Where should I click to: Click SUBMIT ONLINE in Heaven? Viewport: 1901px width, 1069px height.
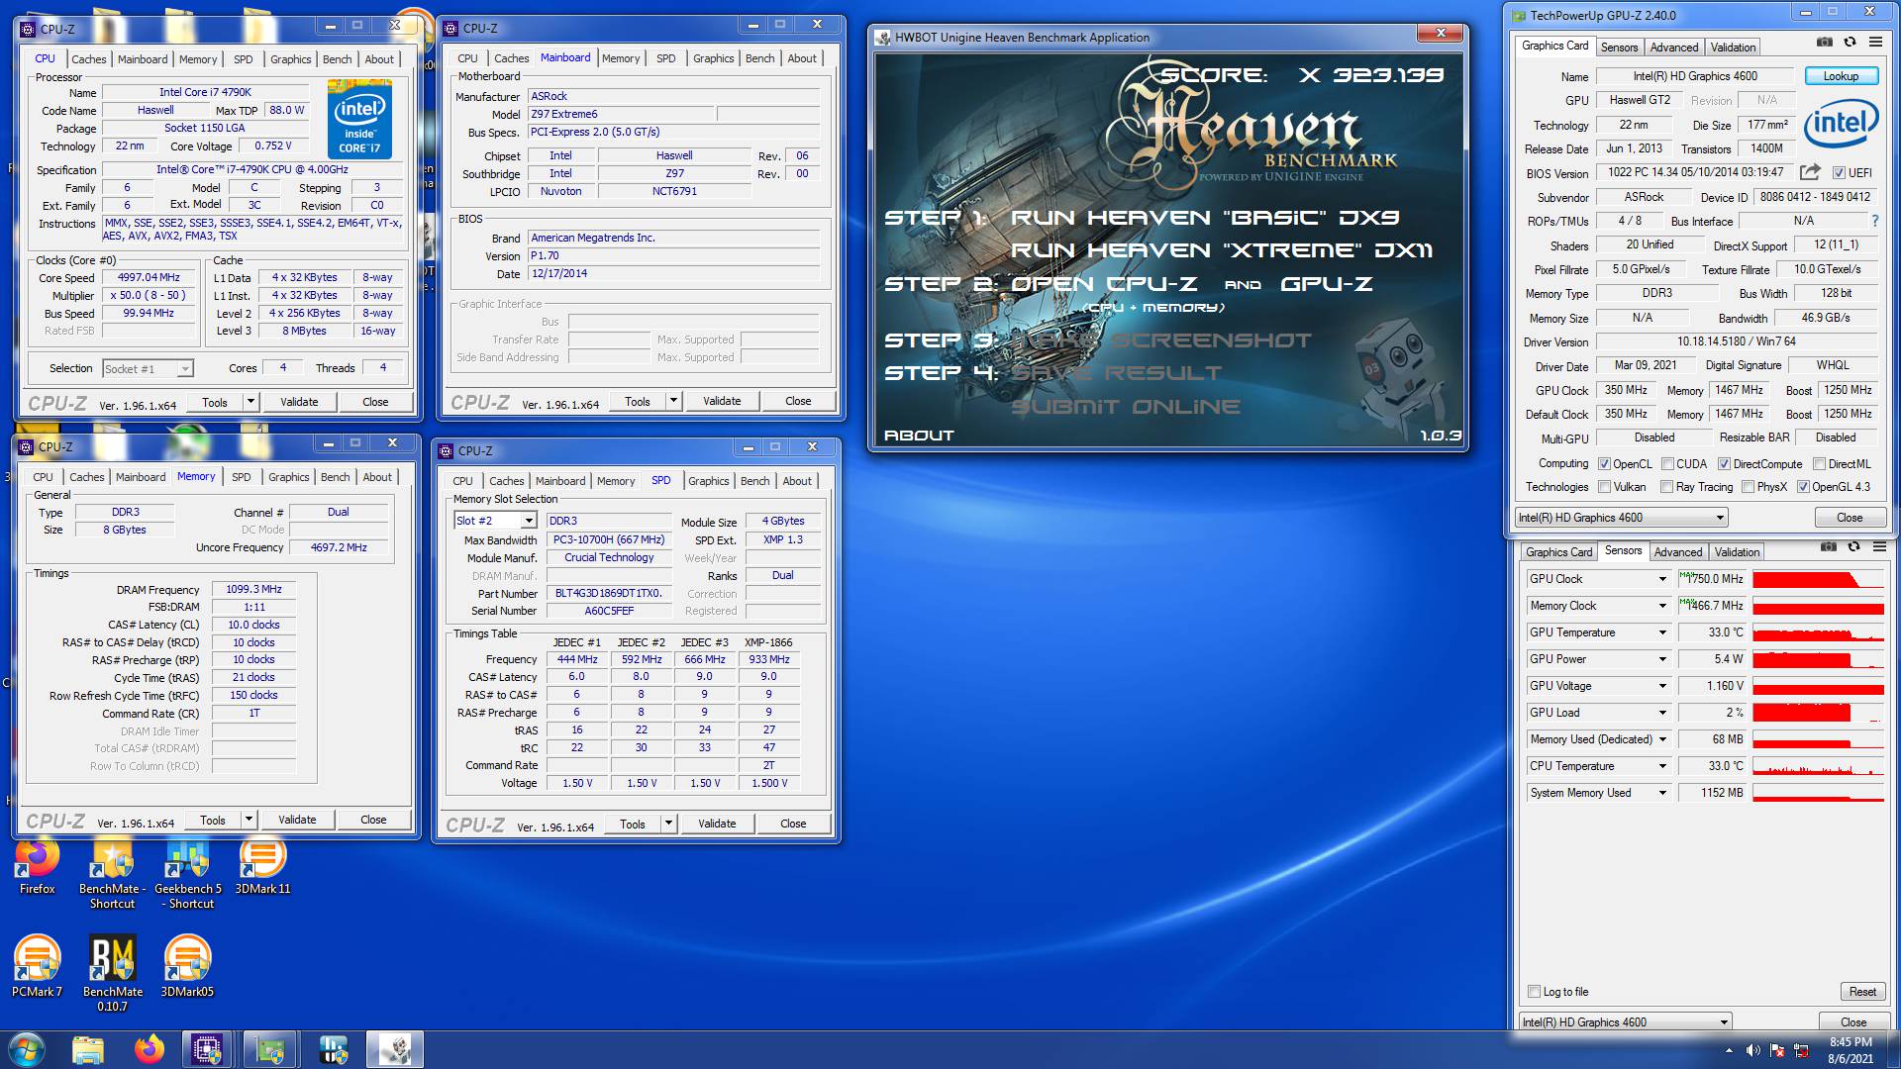tap(1125, 407)
